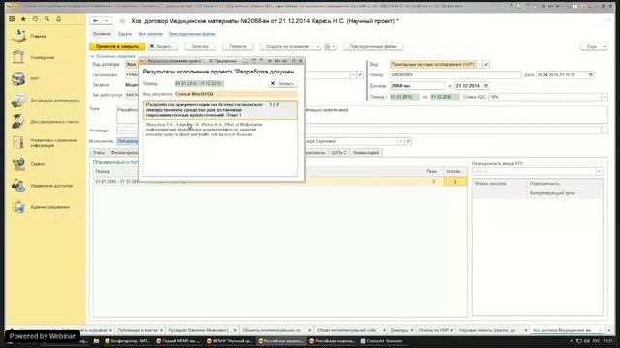
Task: Open the Присоединенные файлы navigation link
Action: pyautogui.click(x=192, y=34)
